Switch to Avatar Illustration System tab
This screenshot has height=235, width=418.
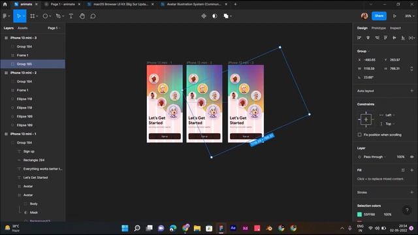tap(194, 5)
